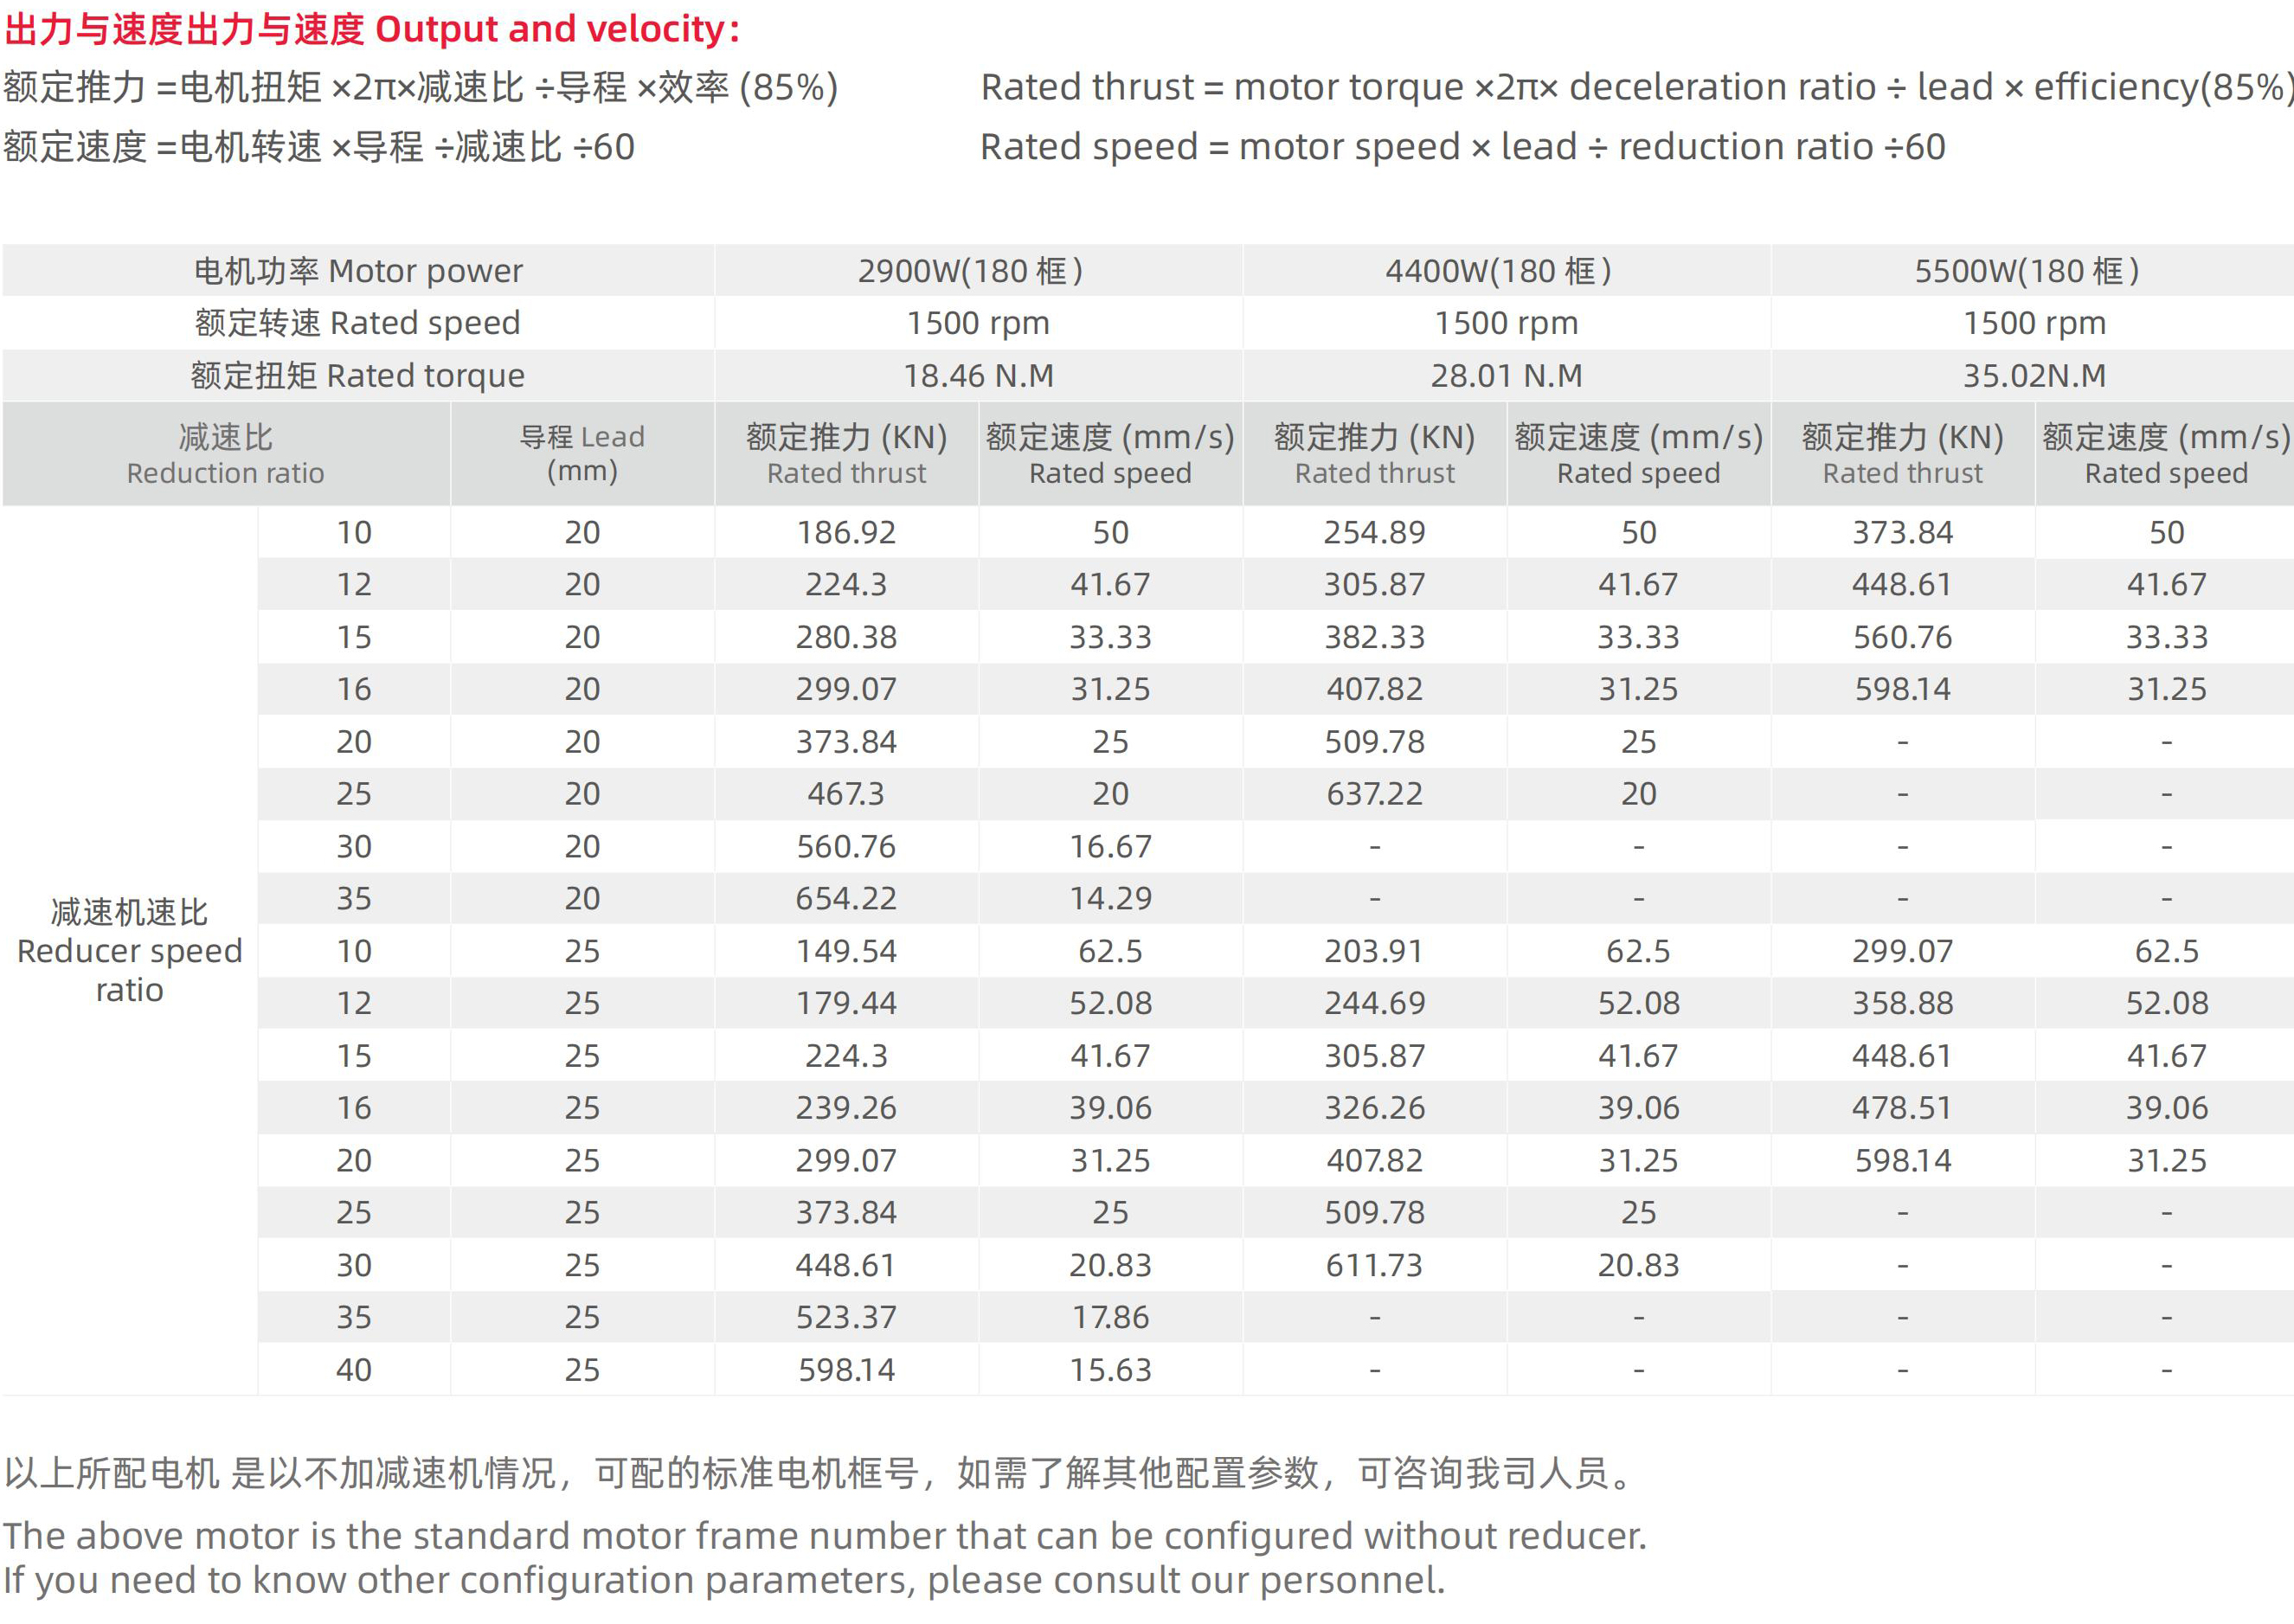The image size is (2294, 1624).
Task: Click the 637.22 thrust cell
Action: tap(1374, 794)
